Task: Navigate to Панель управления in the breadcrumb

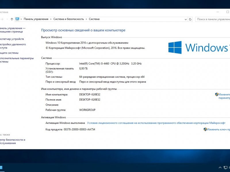Action: [x=36, y=19]
